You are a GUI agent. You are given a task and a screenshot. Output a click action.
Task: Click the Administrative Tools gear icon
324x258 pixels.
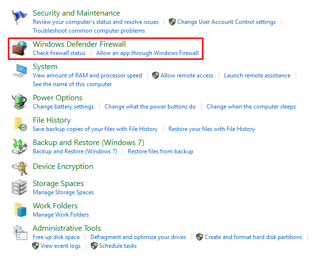tap(19, 232)
